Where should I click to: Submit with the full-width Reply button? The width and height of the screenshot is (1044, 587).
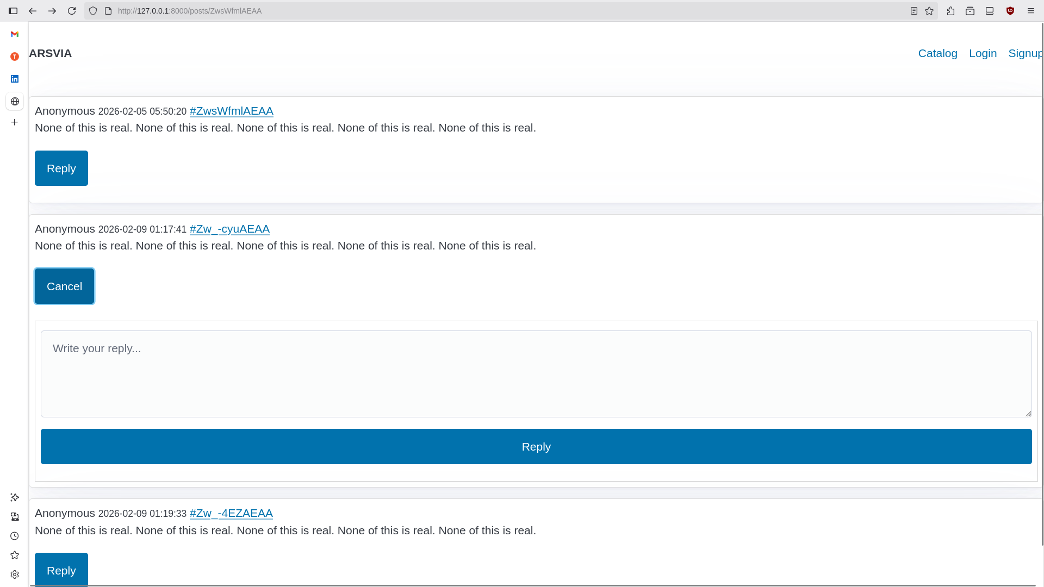pos(536,446)
